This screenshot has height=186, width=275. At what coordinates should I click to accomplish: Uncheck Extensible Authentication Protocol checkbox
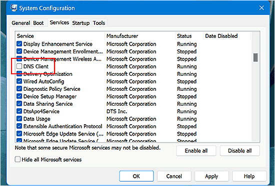pos(19,126)
